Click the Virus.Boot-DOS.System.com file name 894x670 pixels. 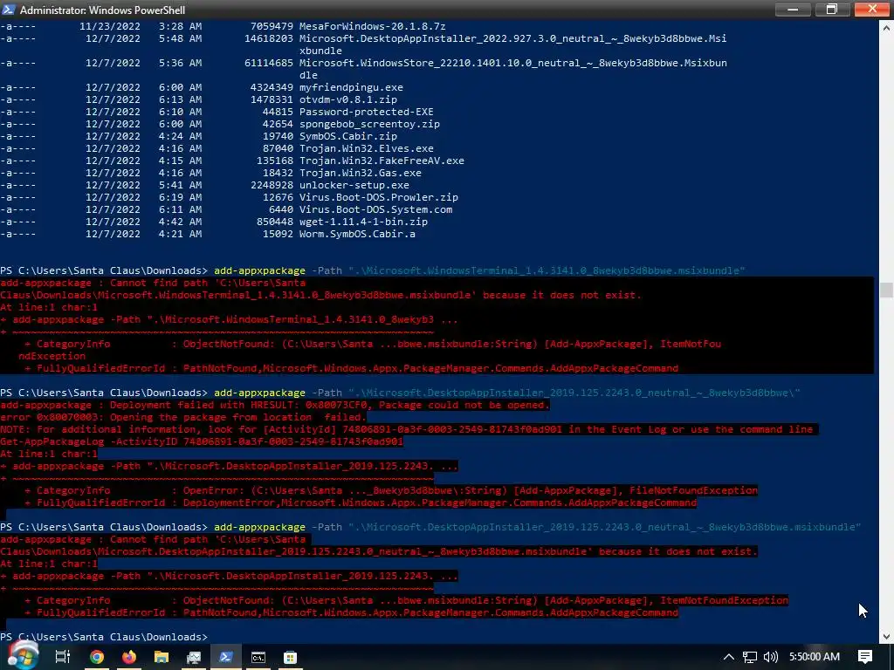(375, 209)
